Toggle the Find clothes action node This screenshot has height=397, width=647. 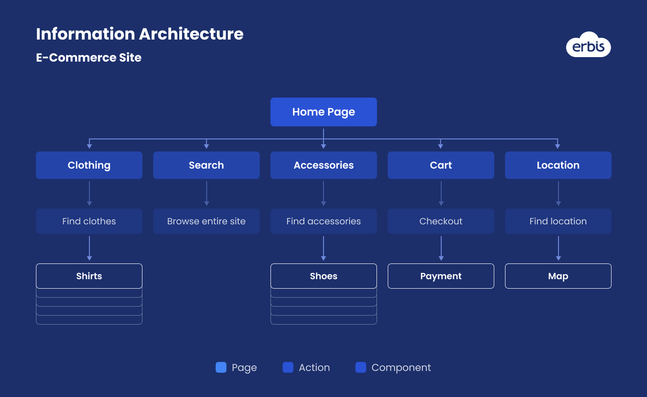click(89, 221)
